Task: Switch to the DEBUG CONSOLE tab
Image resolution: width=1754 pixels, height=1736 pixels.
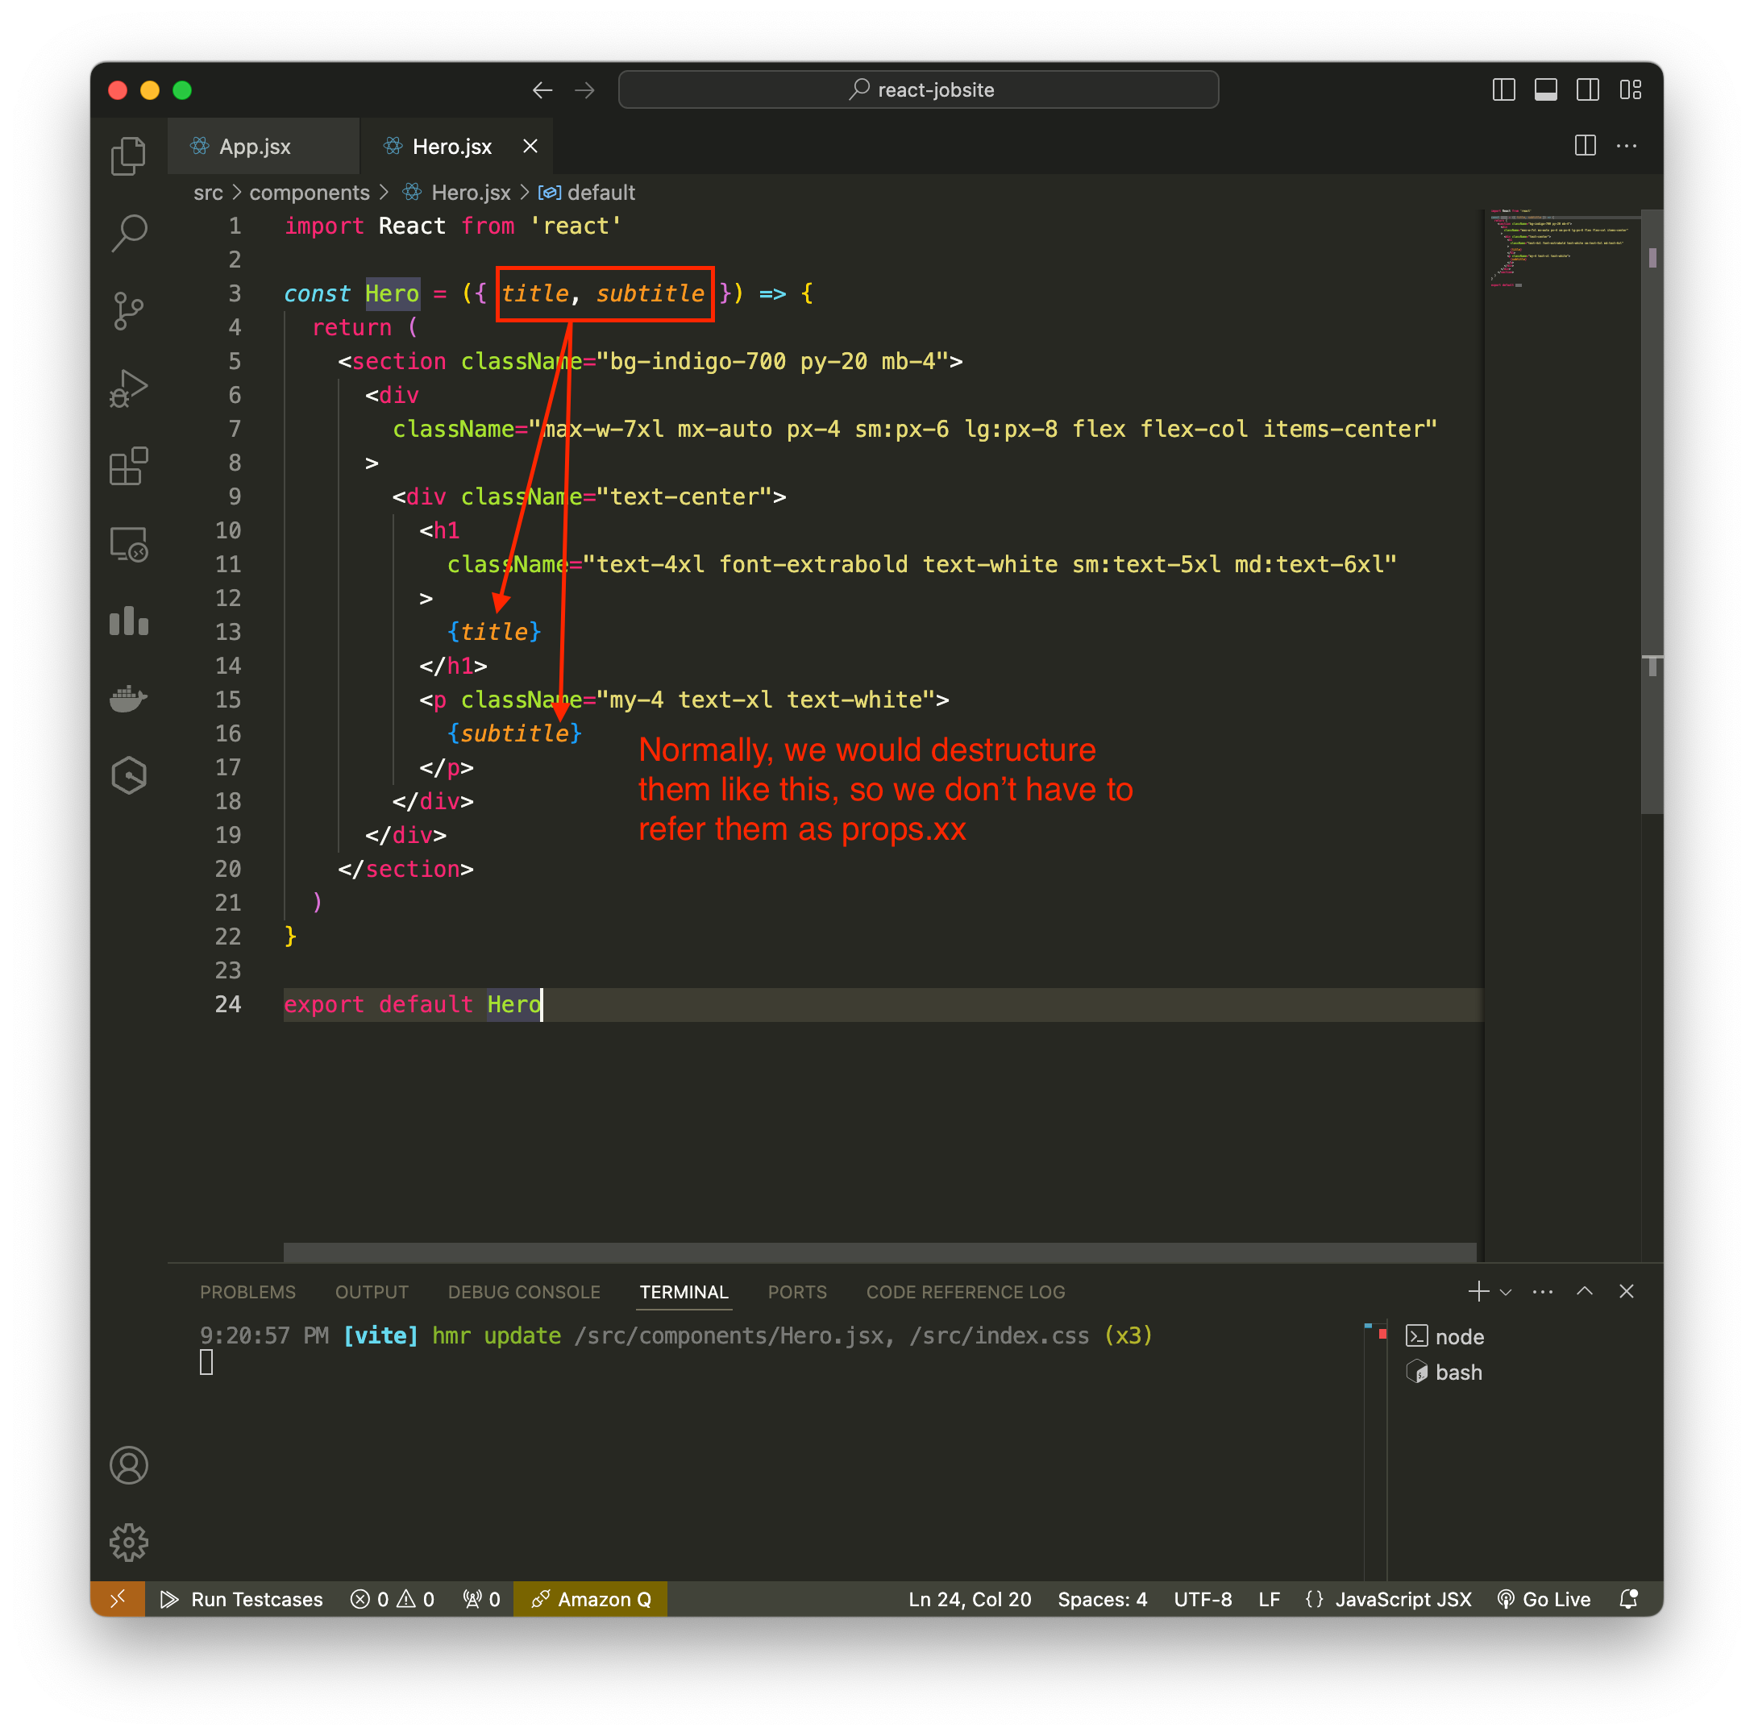Action: [524, 1292]
